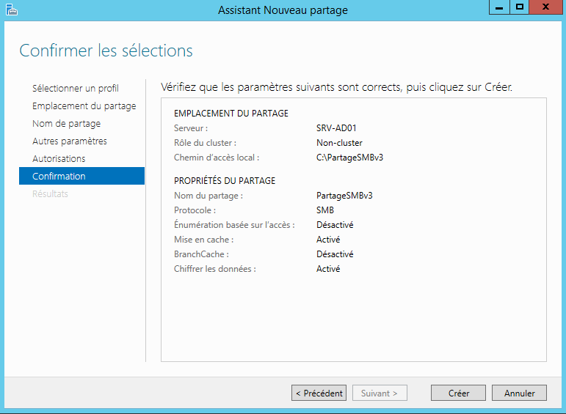Open the Emplacement du partage step
Viewport: 566px width, 414px height.
click(x=84, y=106)
